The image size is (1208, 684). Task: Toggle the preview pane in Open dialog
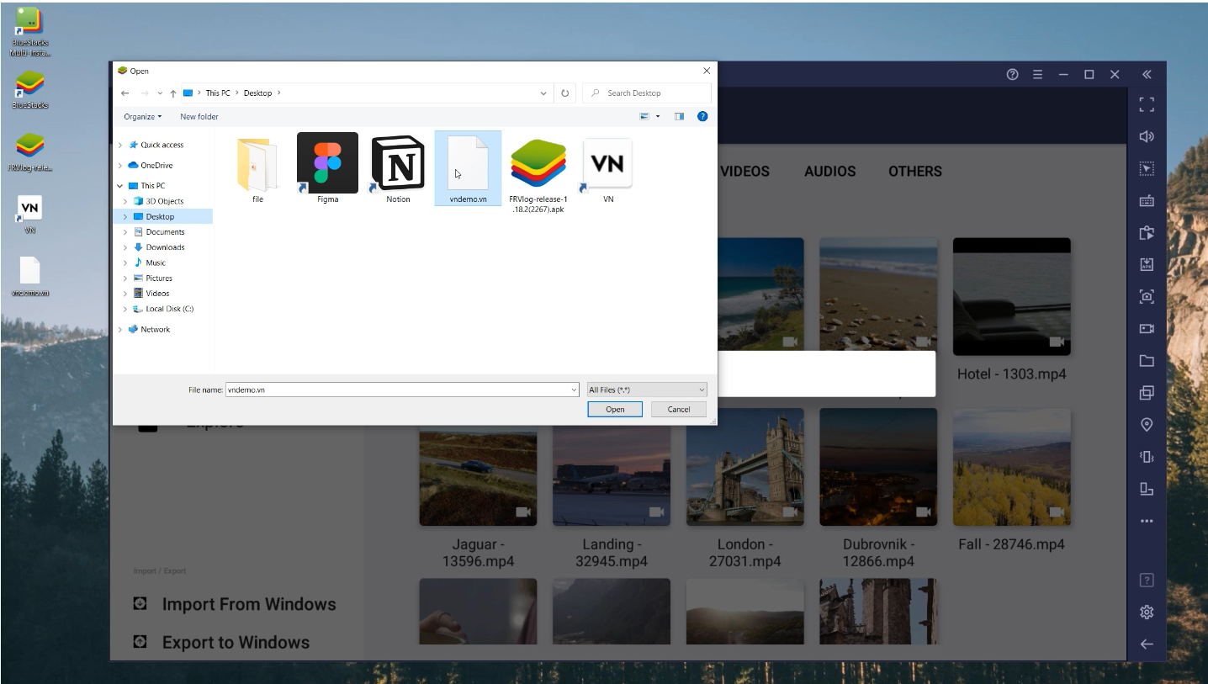(679, 116)
